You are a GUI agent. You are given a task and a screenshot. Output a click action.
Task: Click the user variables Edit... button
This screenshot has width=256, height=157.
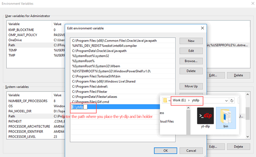[216, 75]
